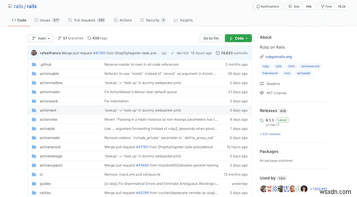Click the mvc topic tag

tap(287, 73)
